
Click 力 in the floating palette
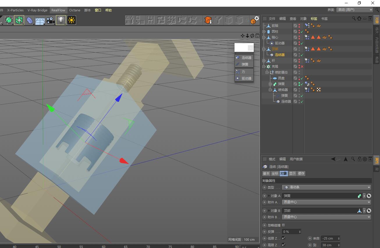tap(244, 72)
